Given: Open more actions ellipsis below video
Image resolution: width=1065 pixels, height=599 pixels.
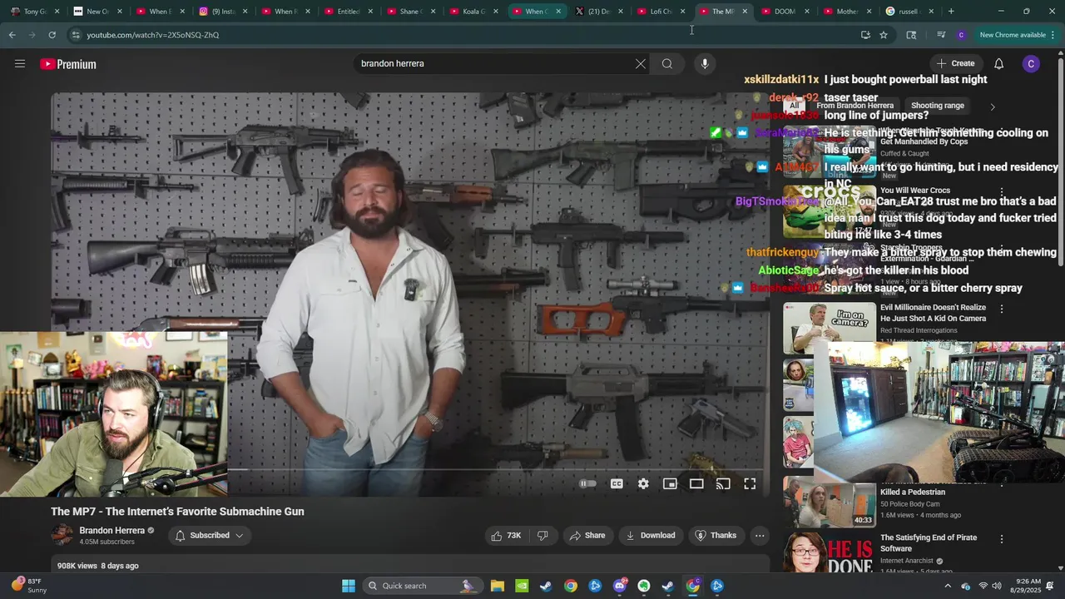Looking at the screenshot, I should point(760,536).
